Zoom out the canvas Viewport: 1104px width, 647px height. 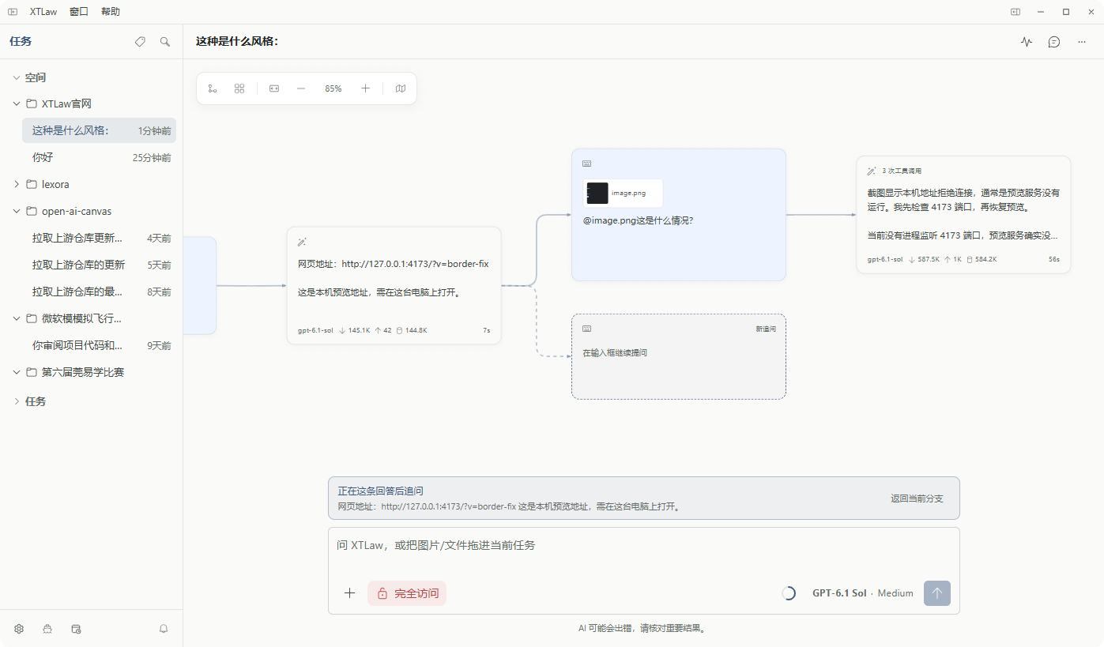[301, 88]
